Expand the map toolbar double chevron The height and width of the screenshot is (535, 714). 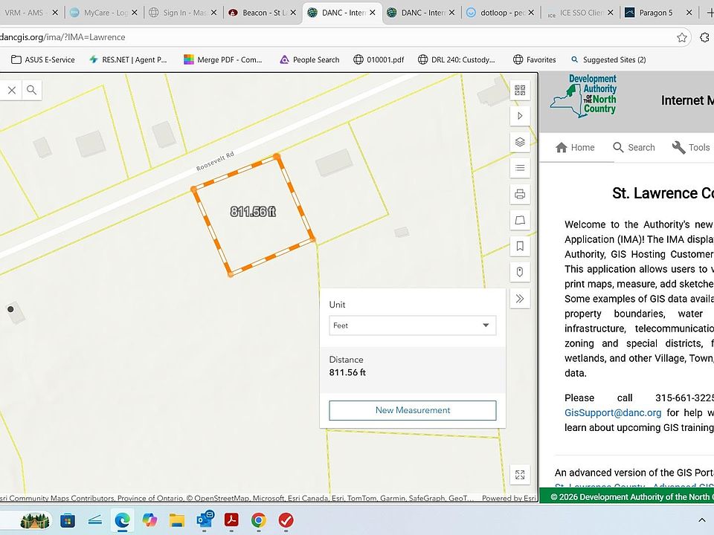coord(520,298)
